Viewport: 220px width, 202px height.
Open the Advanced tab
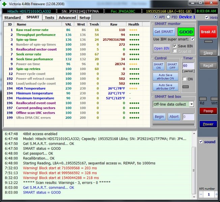(67, 18)
